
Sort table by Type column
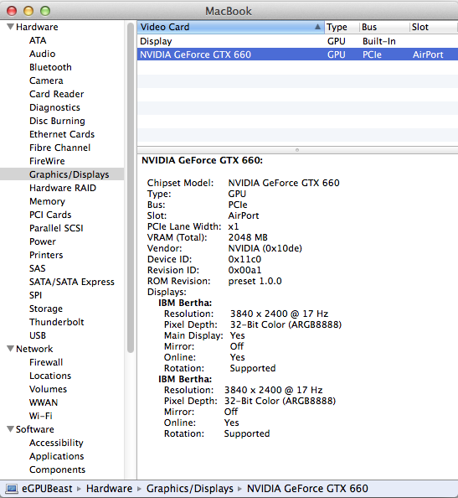[x=342, y=27]
